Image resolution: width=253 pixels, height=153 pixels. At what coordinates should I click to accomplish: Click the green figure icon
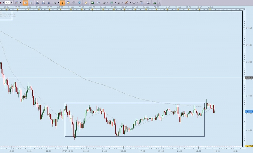(155, 3)
